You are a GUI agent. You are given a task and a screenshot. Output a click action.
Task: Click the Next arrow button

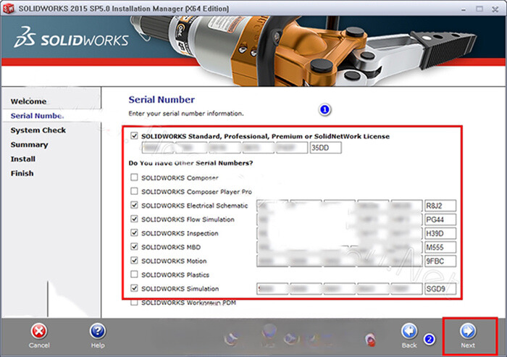468,331
